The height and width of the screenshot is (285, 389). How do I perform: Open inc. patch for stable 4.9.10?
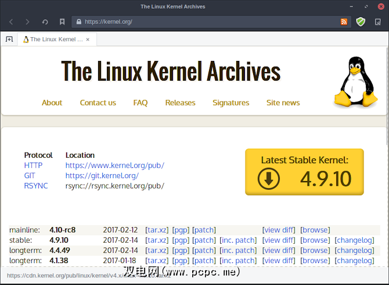(x=238, y=240)
